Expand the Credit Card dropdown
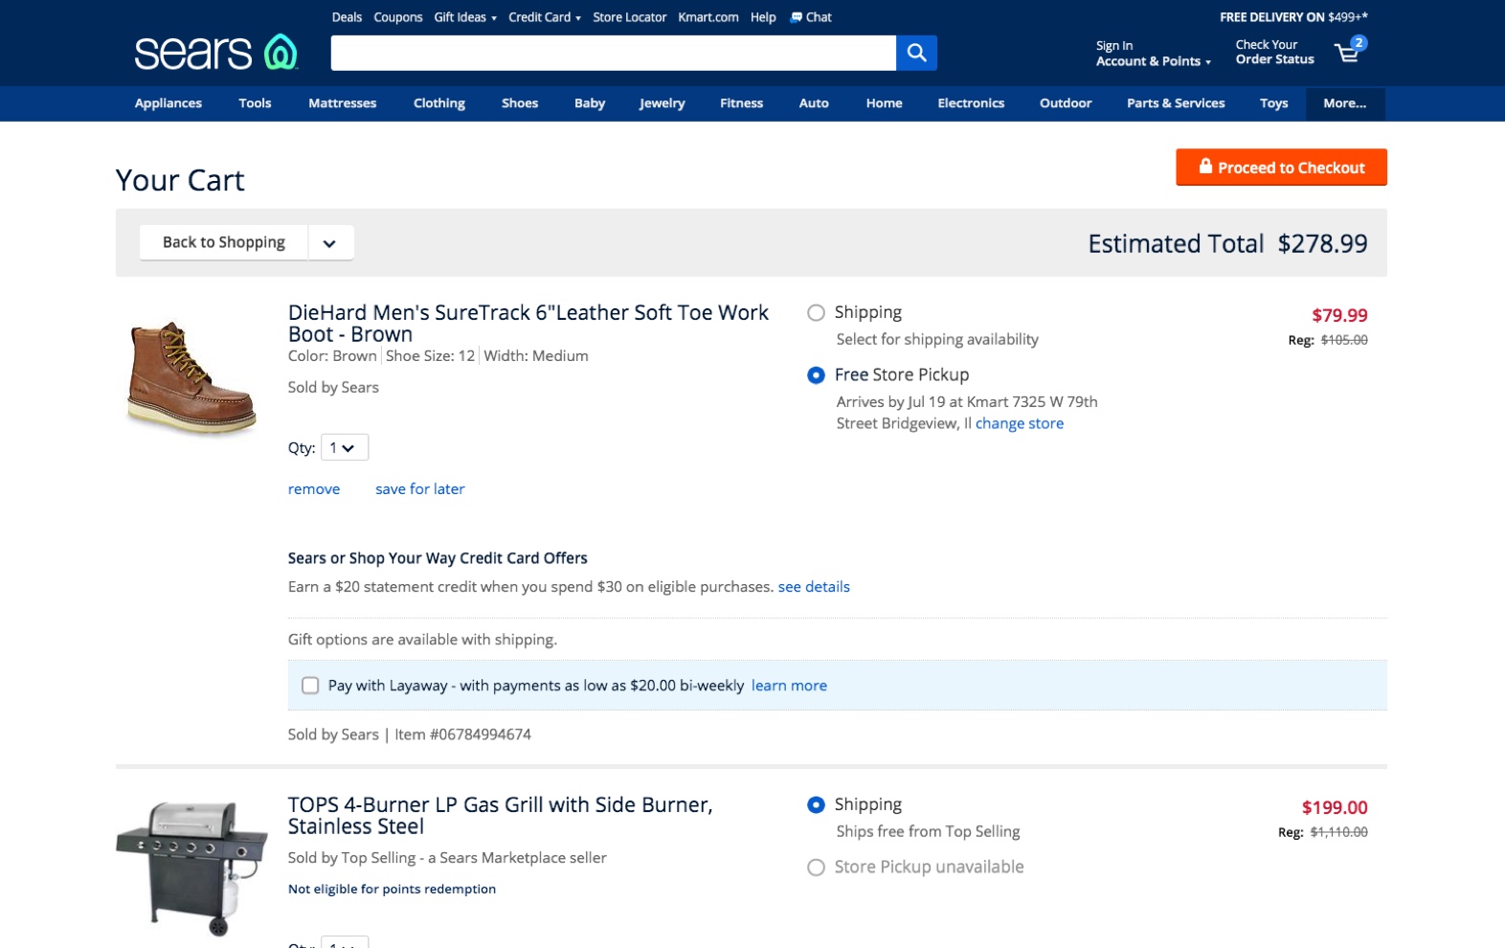 545,17
